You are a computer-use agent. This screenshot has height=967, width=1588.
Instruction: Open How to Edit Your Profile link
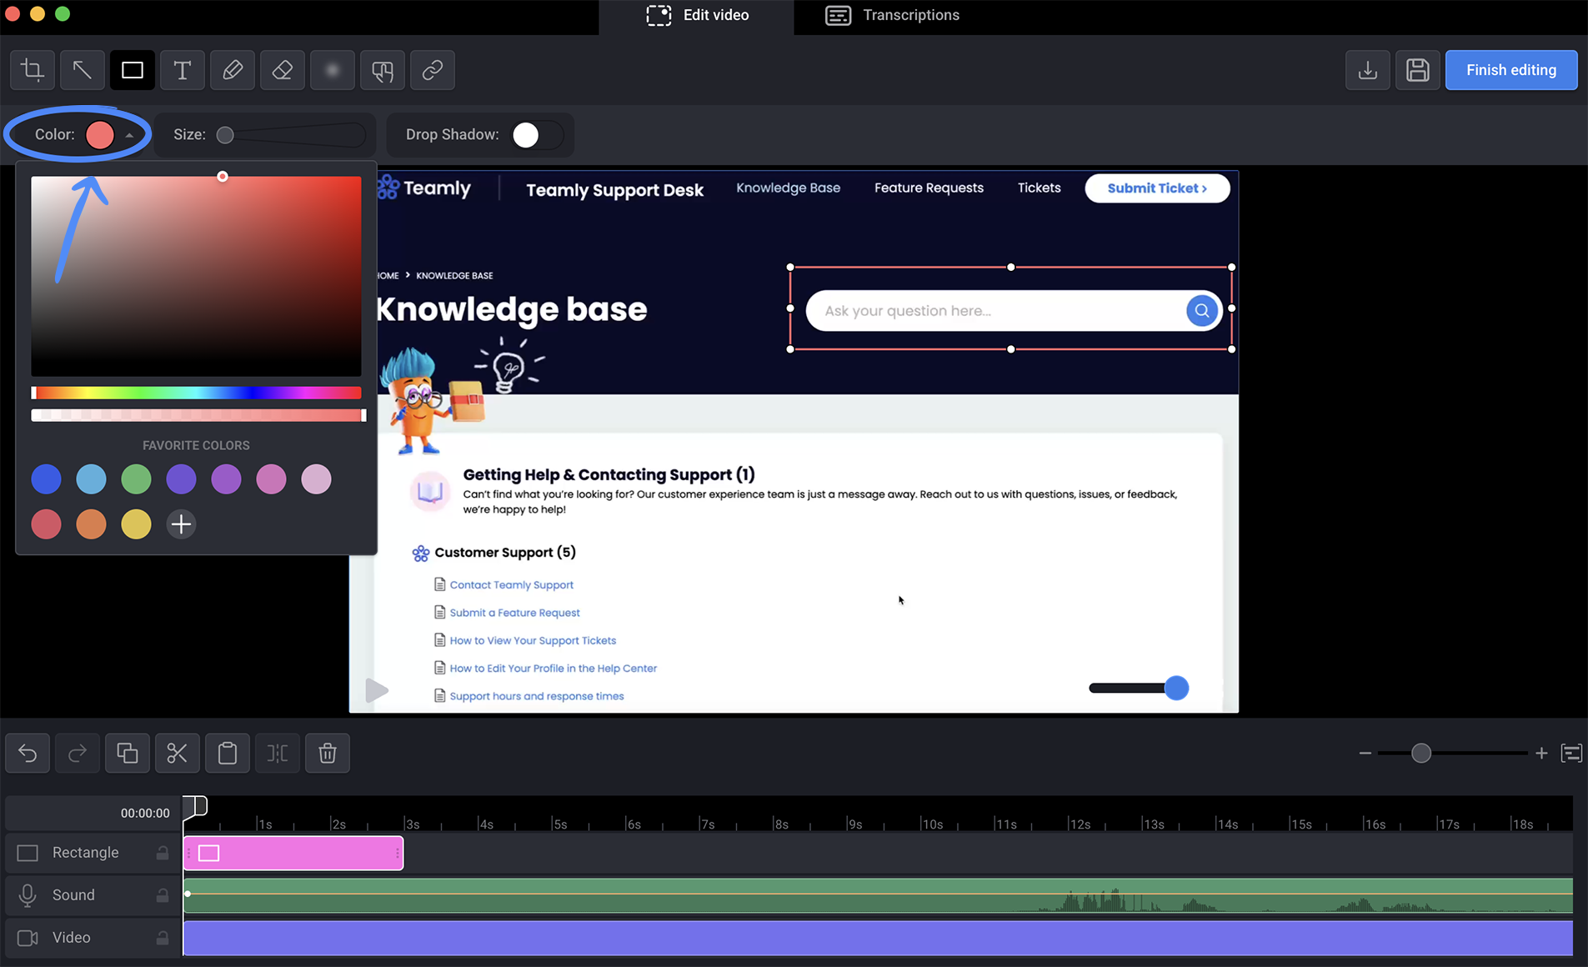[553, 669]
